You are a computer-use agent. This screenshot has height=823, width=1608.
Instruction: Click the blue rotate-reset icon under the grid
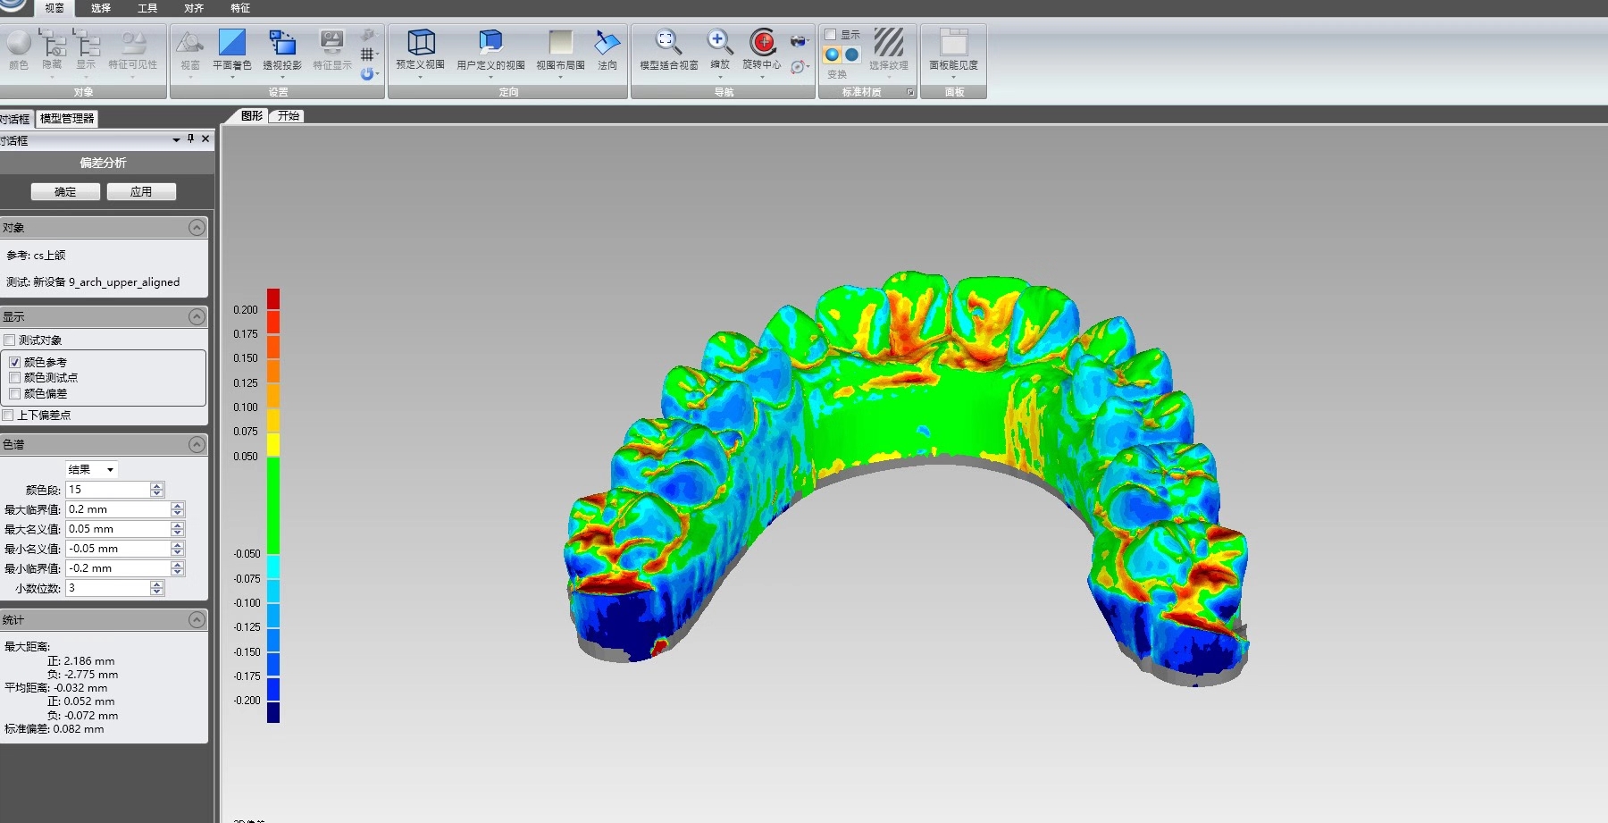[x=367, y=73]
